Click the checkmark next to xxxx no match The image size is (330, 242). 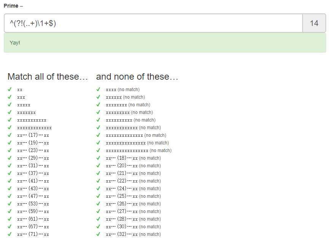98,90
